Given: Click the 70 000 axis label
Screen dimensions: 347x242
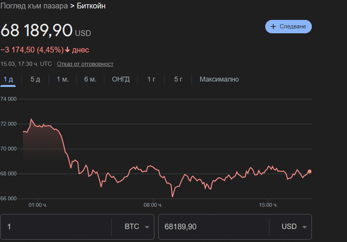Looking at the screenshot, I should [x=8, y=149].
